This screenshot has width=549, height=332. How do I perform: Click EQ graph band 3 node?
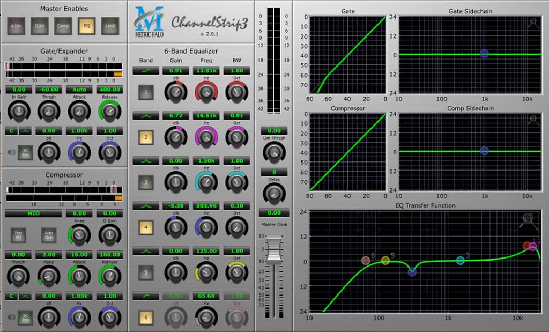tap(461, 261)
